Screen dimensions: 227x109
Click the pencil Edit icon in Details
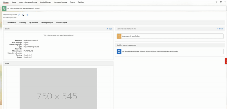pyautogui.click(x=108, y=29)
